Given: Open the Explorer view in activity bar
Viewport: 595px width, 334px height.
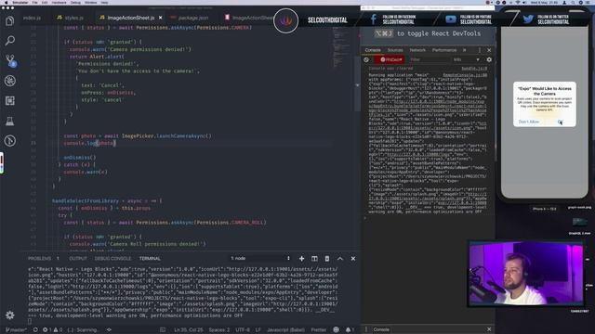Looking at the screenshot, I should pos(10,20).
